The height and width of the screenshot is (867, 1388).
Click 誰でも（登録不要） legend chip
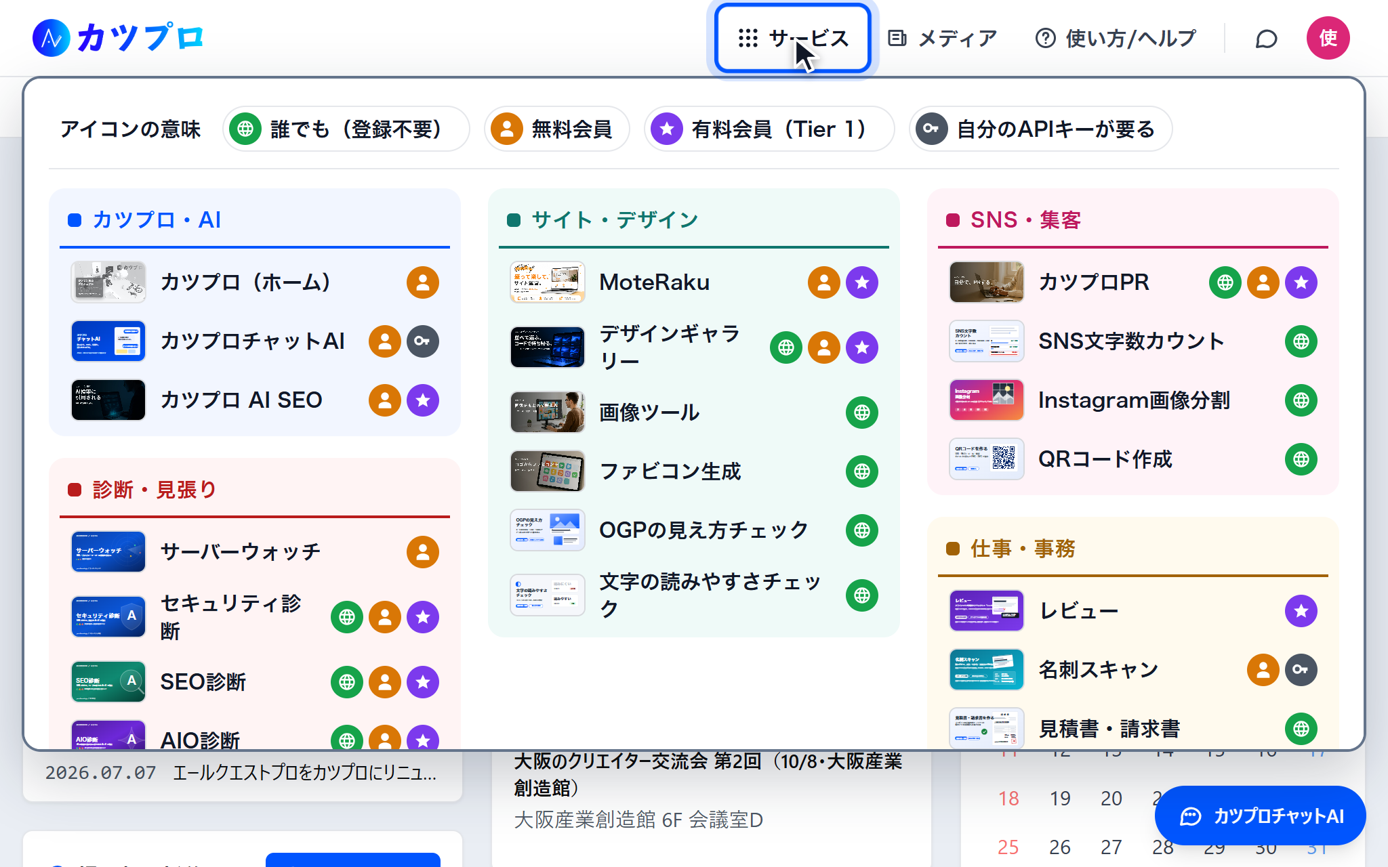346,129
